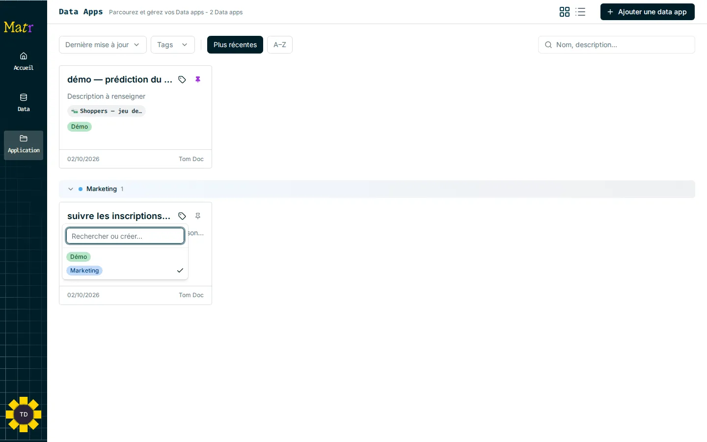
Task: Focus the Nom, description search field
Action: (617, 45)
